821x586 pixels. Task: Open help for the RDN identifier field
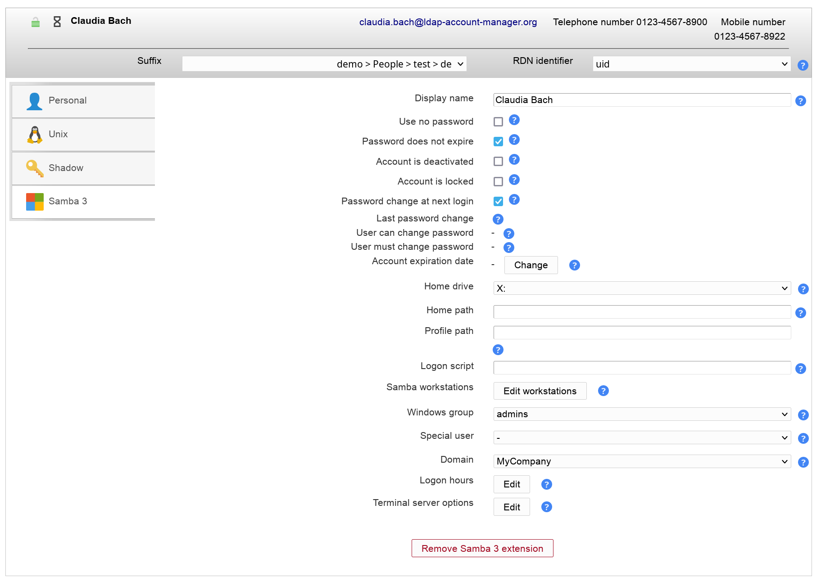click(802, 65)
